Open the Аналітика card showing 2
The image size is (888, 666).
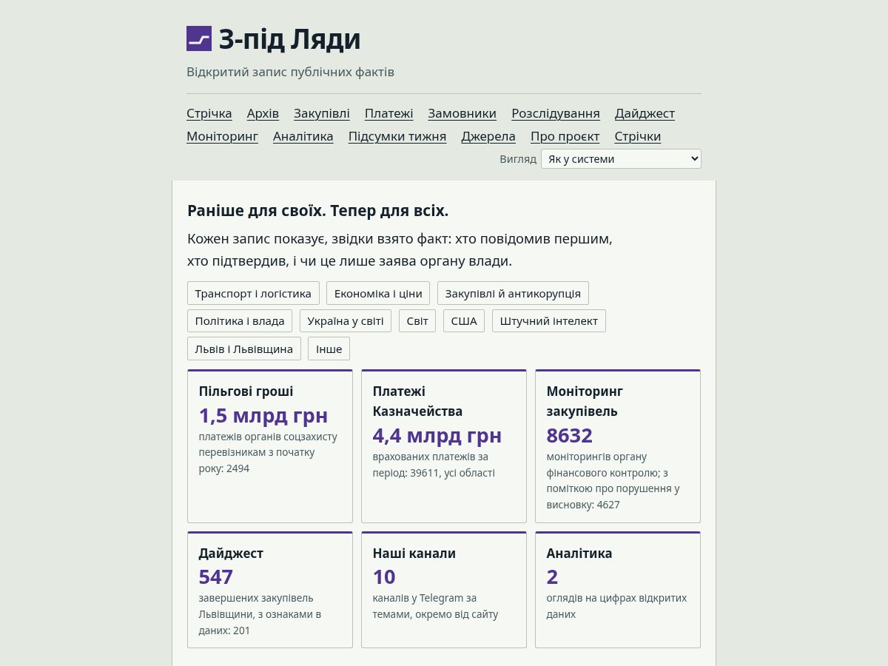click(x=618, y=590)
